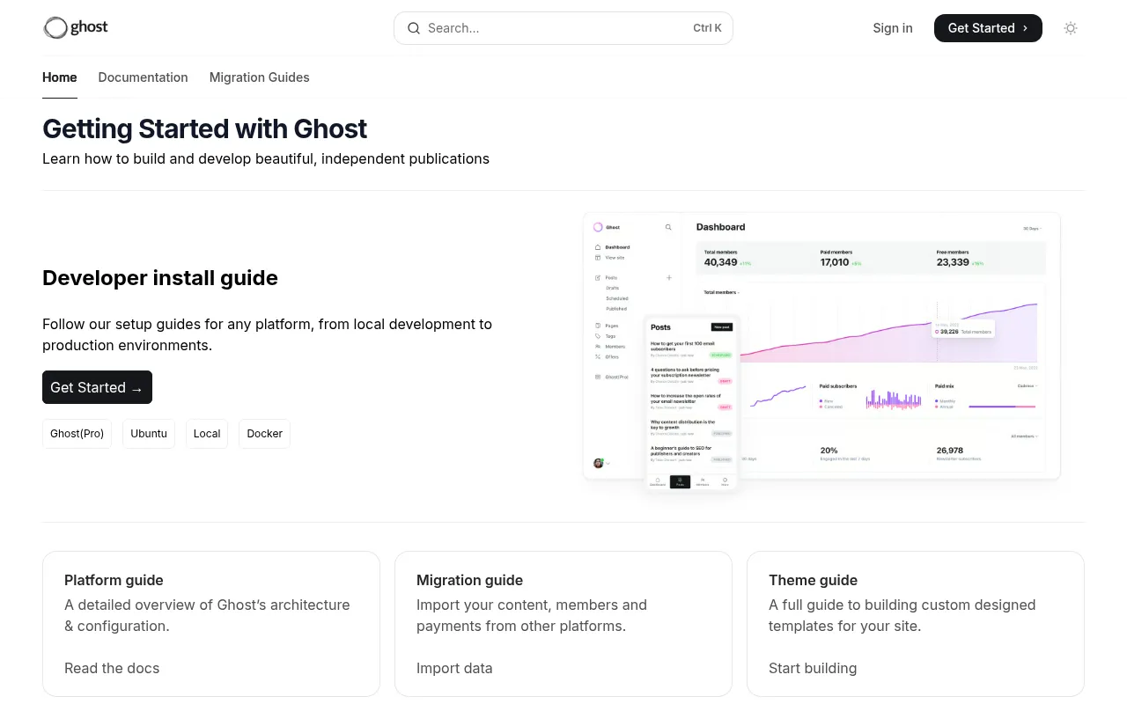Click the Ghost logo
1127x704 pixels.
click(x=76, y=28)
